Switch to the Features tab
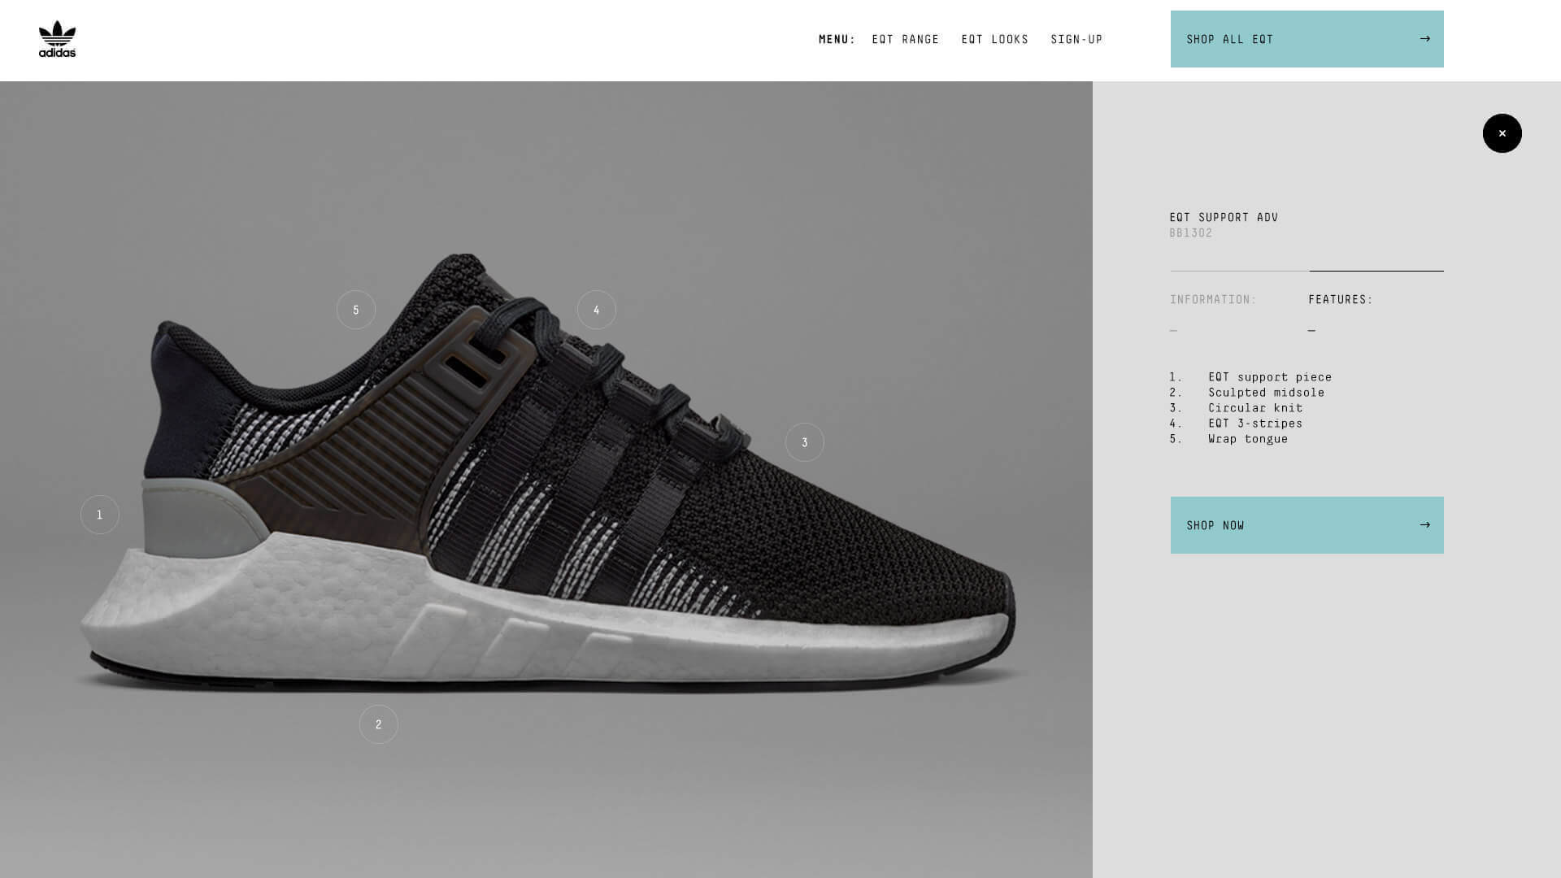This screenshot has height=878, width=1561. coord(1341,300)
